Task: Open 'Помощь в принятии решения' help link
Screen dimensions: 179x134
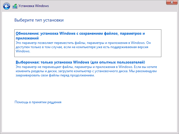Action: point(38,102)
